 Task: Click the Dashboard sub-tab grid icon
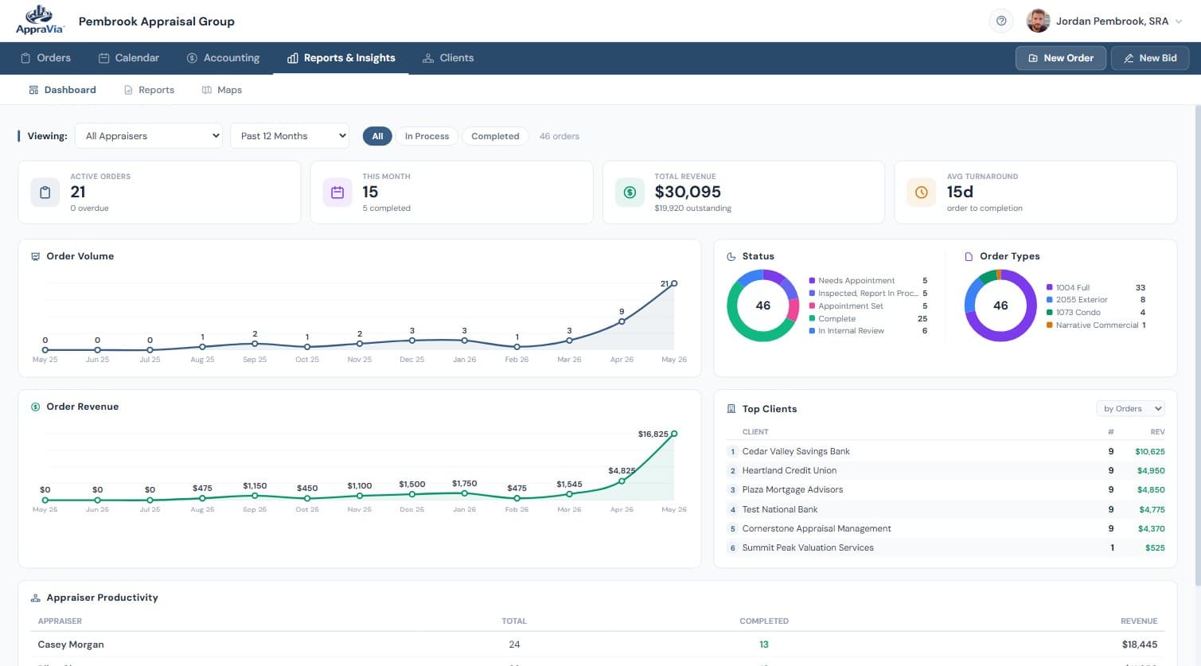pos(33,90)
